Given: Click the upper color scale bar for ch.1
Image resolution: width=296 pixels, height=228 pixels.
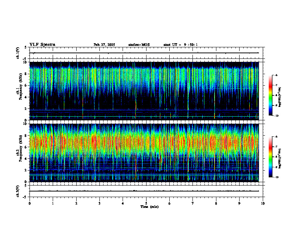Looking at the screenshot, I should [271, 95].
